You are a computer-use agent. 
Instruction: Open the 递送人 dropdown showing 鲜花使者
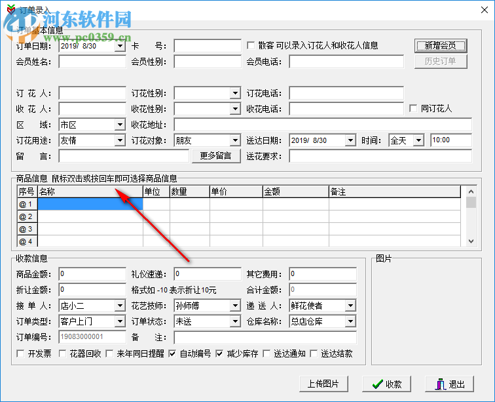point(350,306)
